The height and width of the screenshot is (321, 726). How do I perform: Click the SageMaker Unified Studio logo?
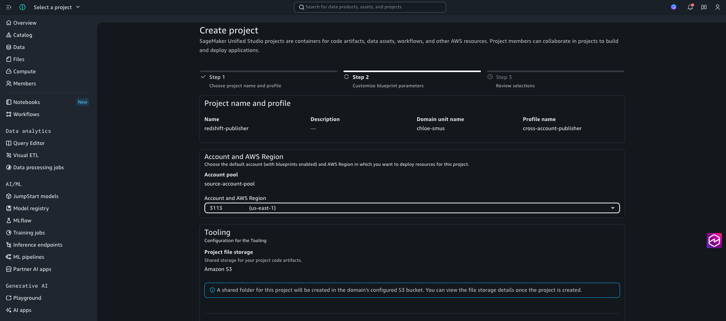click(x=22, y=7)
